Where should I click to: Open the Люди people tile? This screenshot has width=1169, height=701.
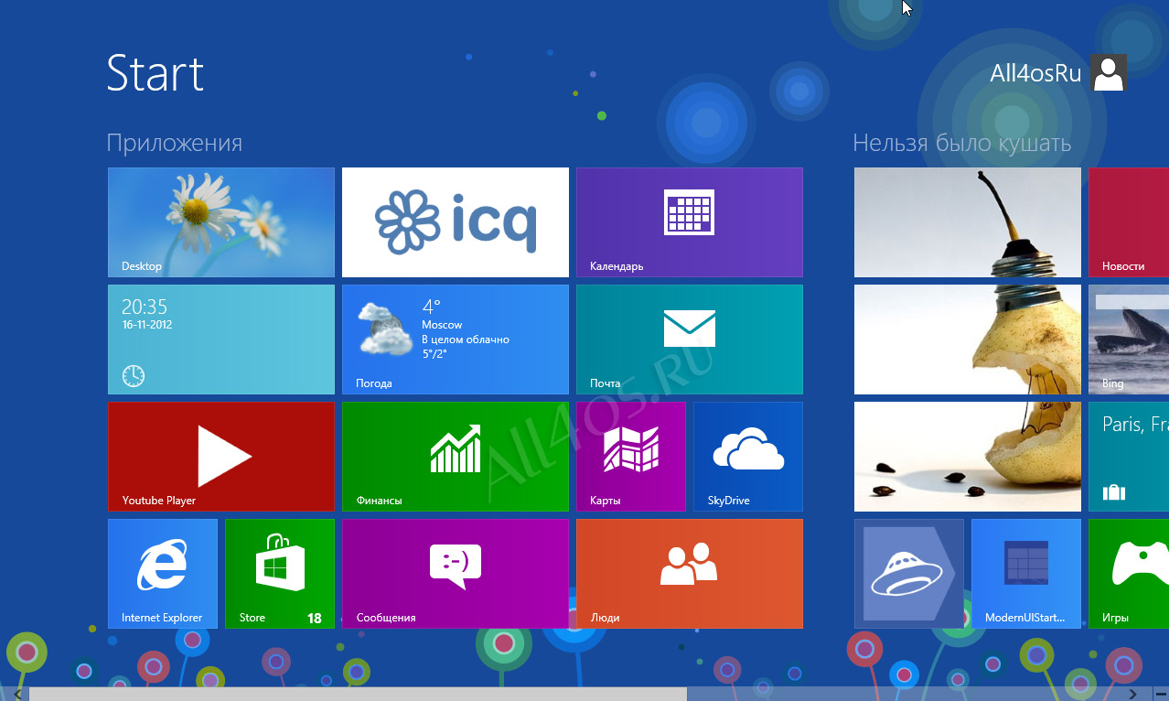pyautogui.click(x=690, y=574)
